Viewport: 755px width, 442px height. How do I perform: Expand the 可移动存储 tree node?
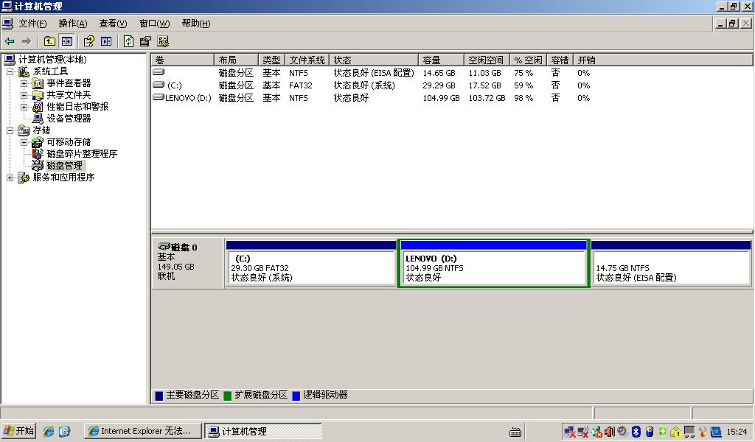[x=24, y=142]
